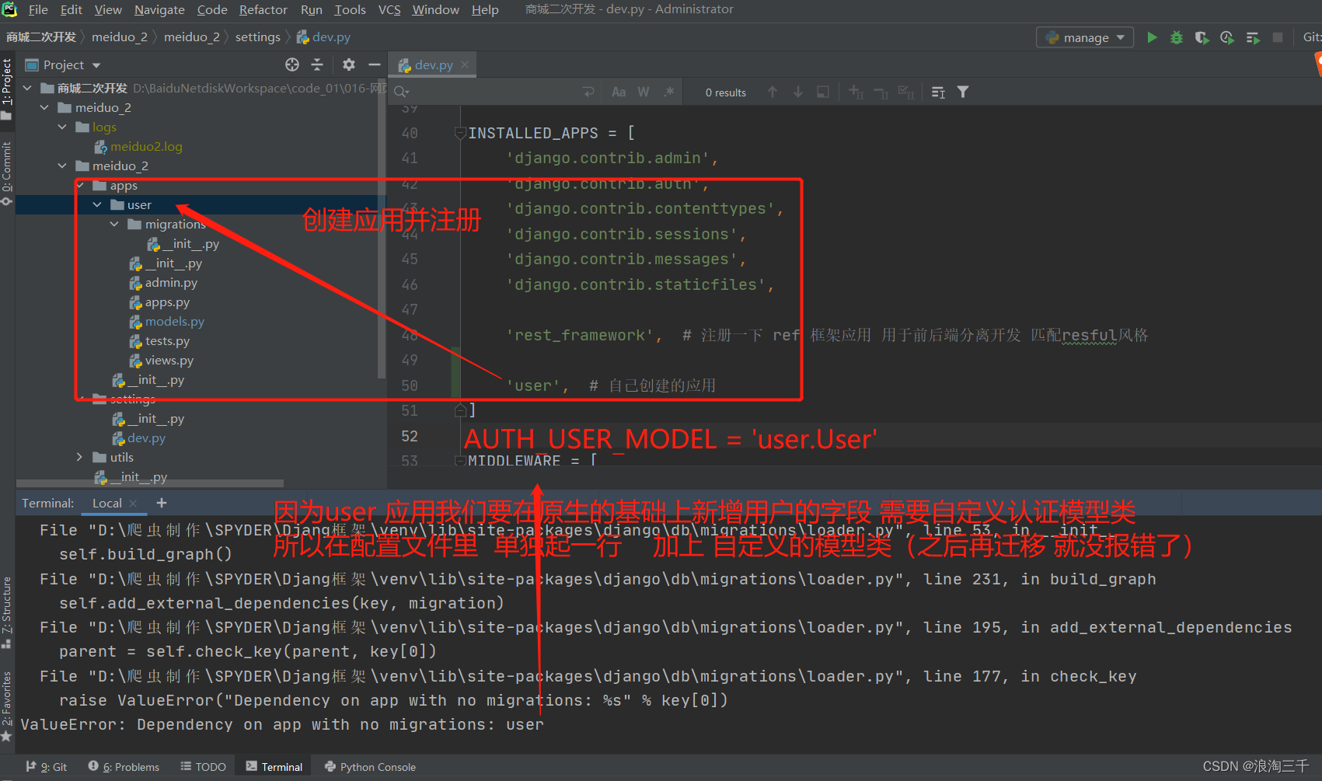Select the dev.py editor tab
This screenshot has height=781, width=1322.
(x=434, y=65)
